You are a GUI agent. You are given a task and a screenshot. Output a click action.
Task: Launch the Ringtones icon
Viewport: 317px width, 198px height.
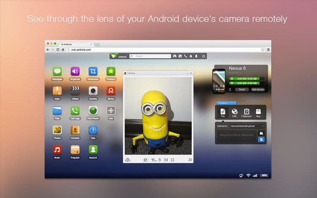[75, 71]
